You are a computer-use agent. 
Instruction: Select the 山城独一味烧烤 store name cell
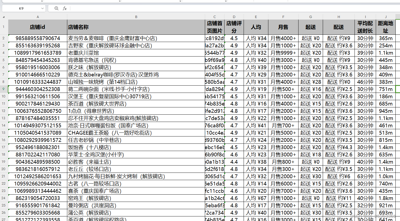click(136, 82)
